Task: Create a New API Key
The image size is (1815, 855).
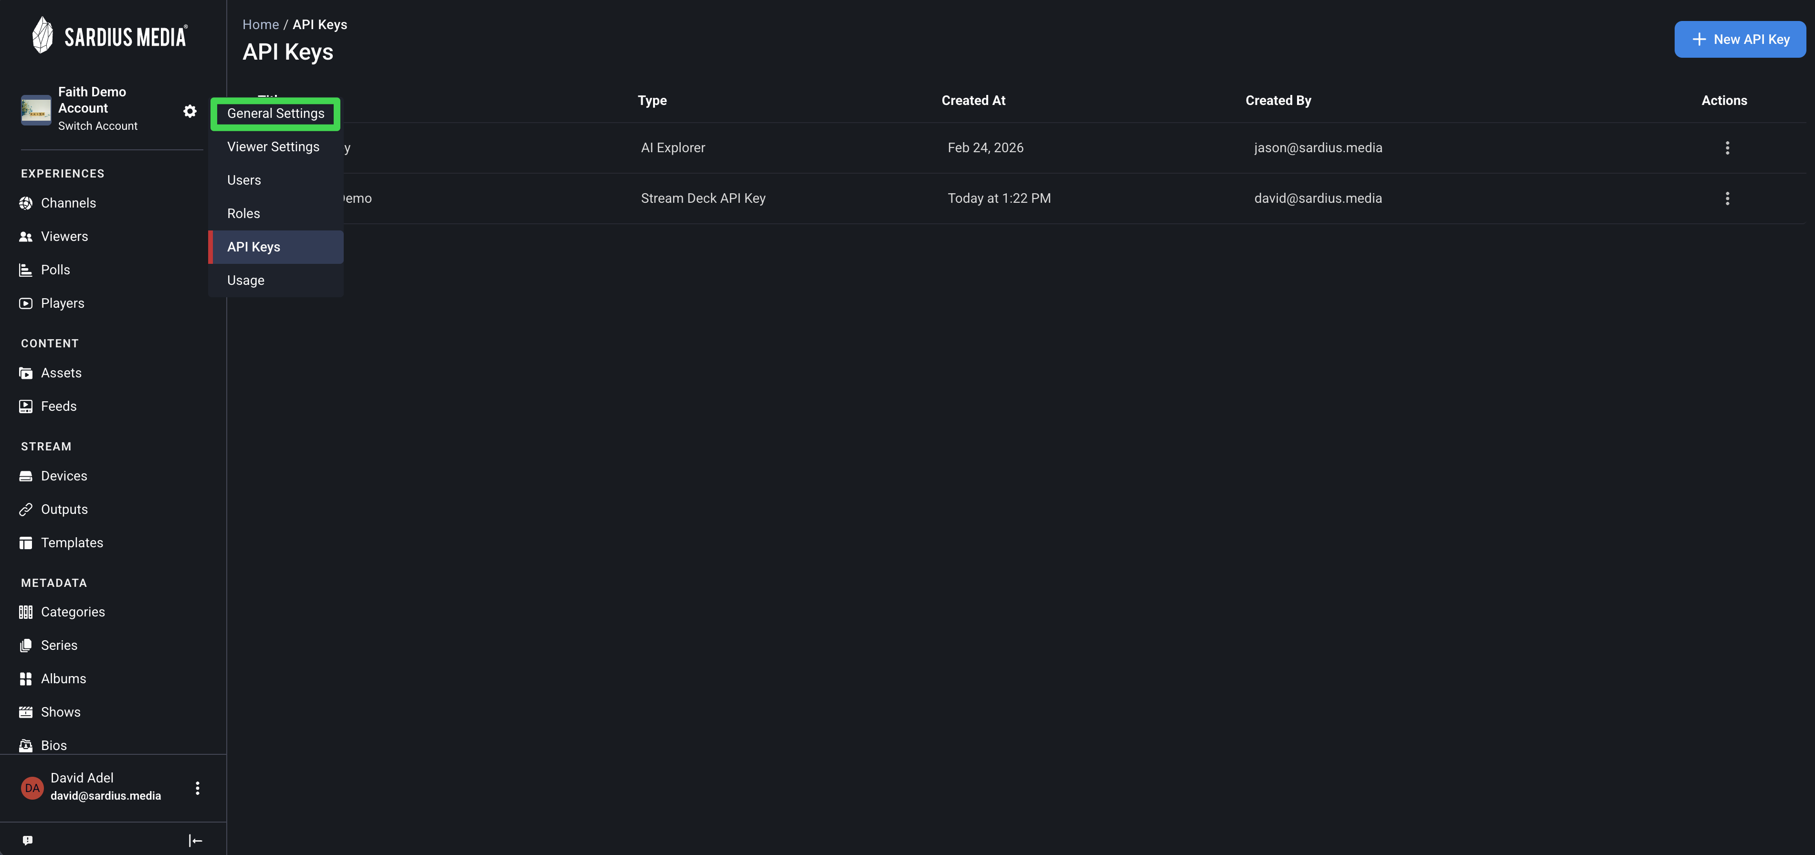Action: pyautogui.click(x=1740, y=40)
